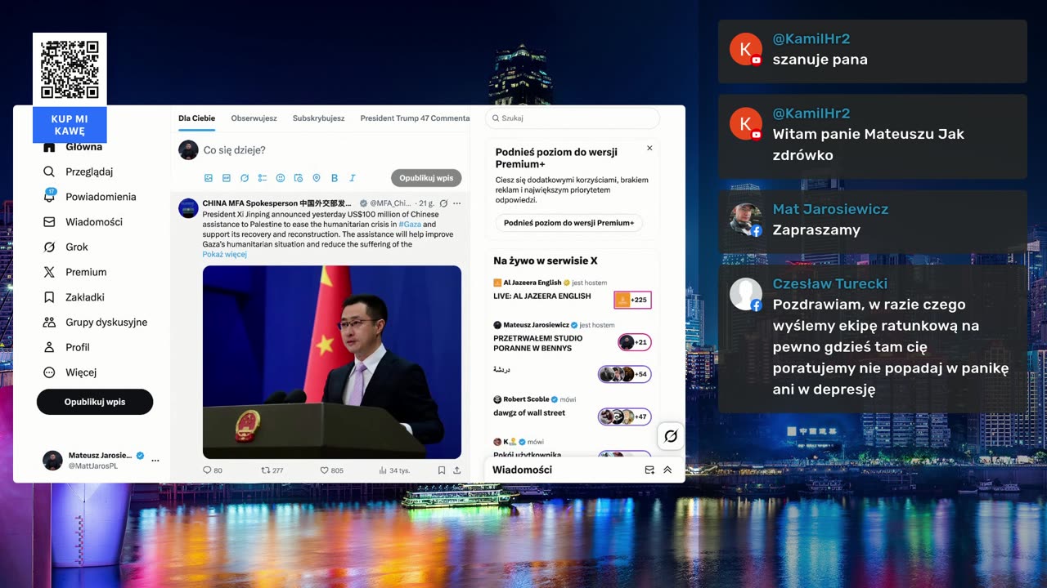
Task: Click @KamilHr2 szanuje pana comment
Action: (873, 51)
